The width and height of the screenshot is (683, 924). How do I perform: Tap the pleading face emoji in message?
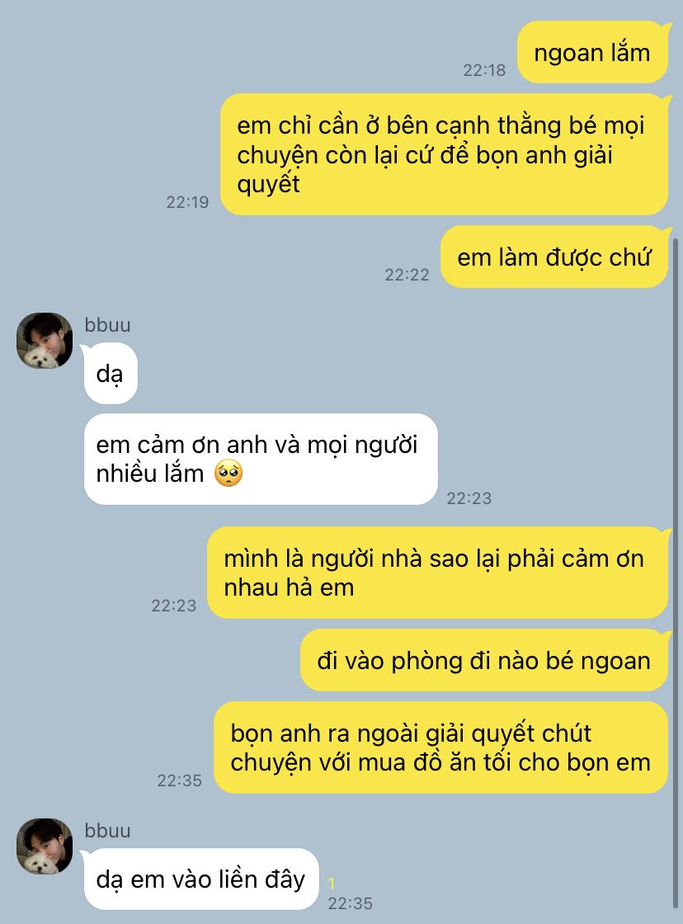pyautogui.click(x=228, y=474)
